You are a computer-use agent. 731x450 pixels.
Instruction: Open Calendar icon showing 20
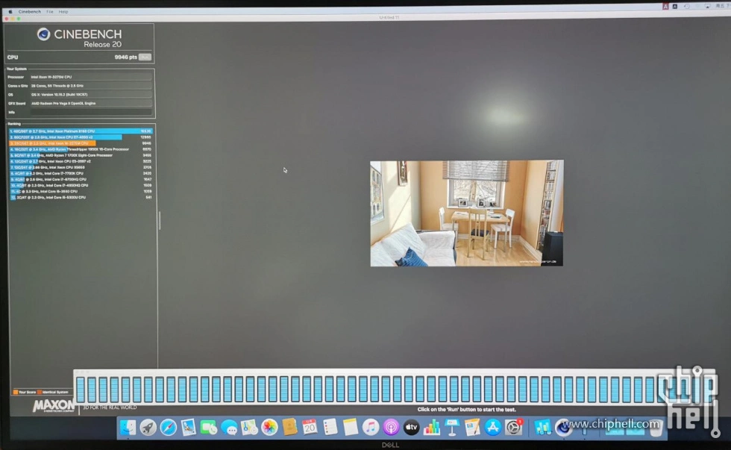coord(310,427)
